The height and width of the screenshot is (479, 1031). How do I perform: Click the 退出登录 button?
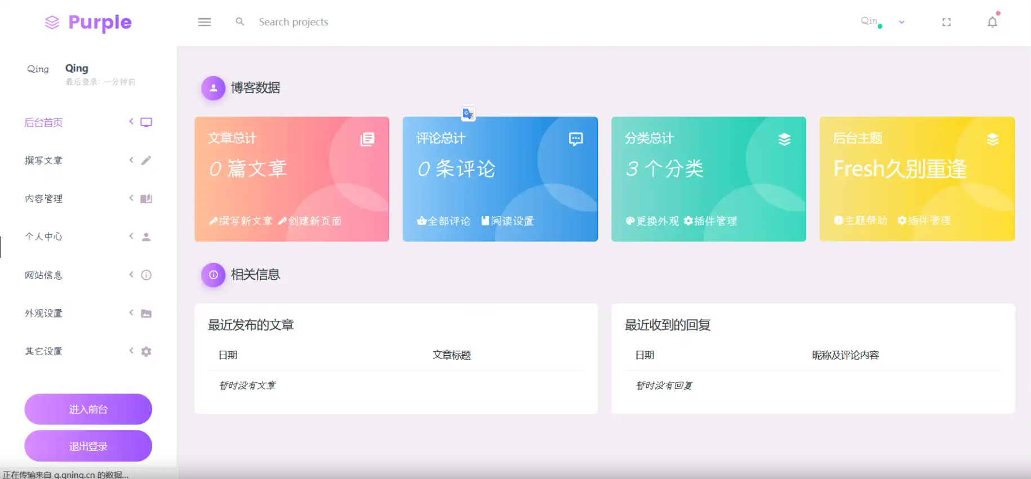click(88, 446)
